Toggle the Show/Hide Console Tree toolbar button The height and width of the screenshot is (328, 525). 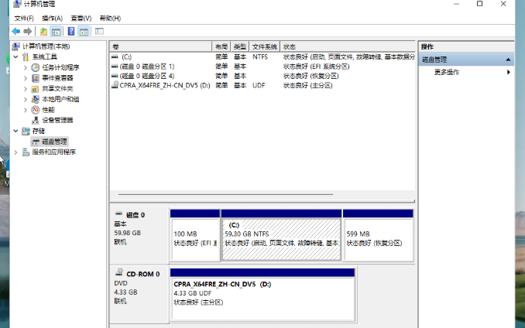click(x=56, y=31)
